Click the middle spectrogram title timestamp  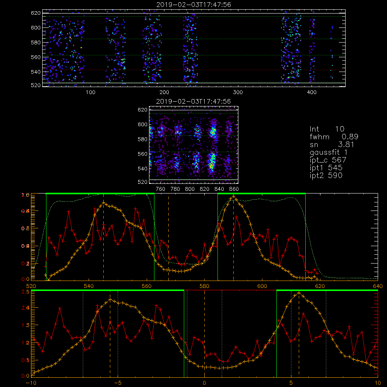(x=193, y=101)
